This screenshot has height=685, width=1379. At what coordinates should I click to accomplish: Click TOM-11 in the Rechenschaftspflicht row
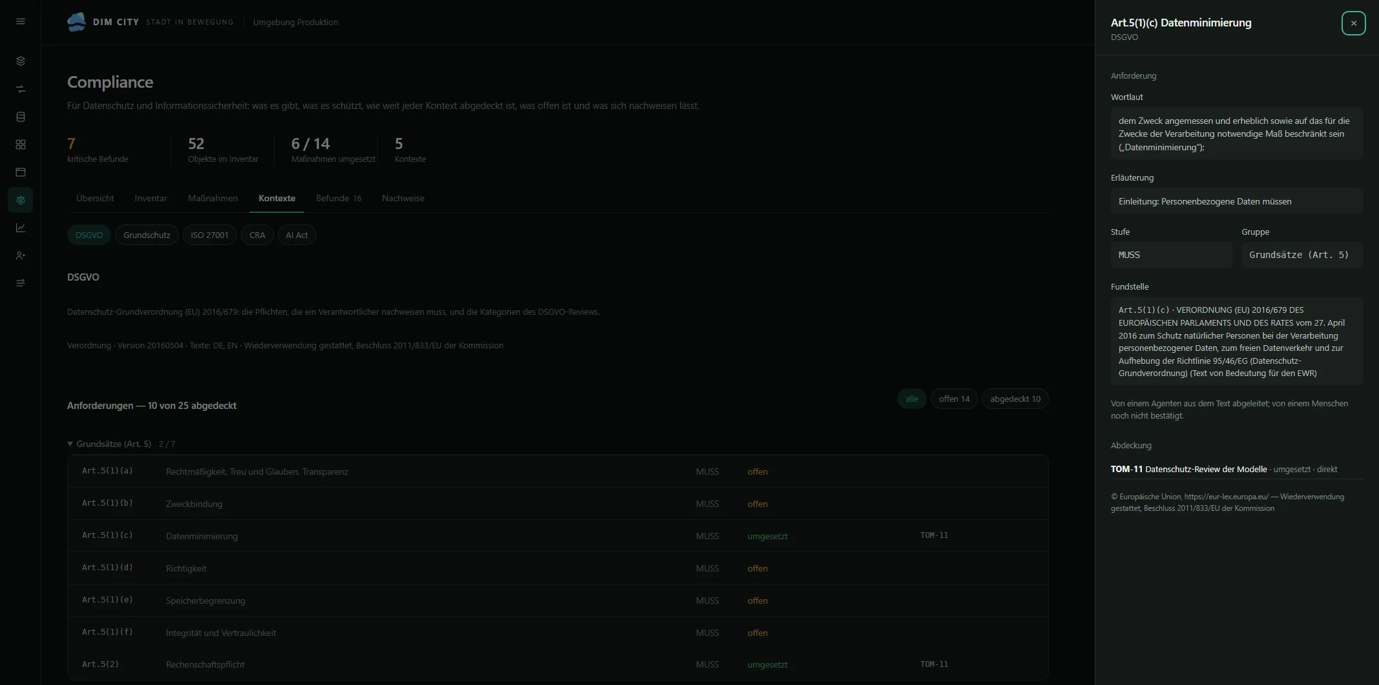coord(934,664)
